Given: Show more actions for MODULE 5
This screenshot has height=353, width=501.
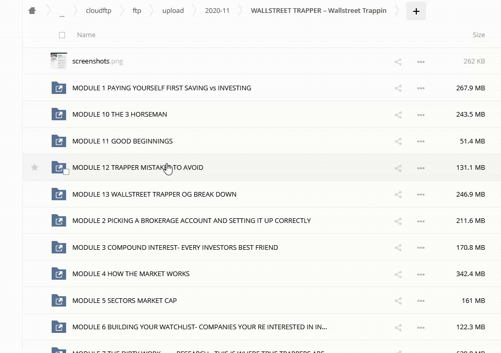Looking at the screenshot, I should 421,301.
